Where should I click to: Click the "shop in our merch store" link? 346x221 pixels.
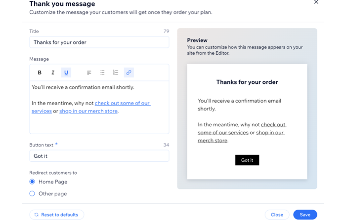(x=88, y=111)
